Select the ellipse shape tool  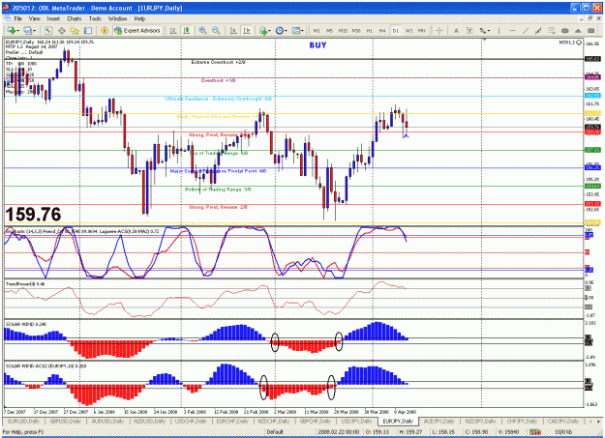point(565,31)
